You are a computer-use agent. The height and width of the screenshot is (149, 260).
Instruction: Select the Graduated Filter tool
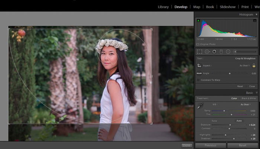(221, 52)
